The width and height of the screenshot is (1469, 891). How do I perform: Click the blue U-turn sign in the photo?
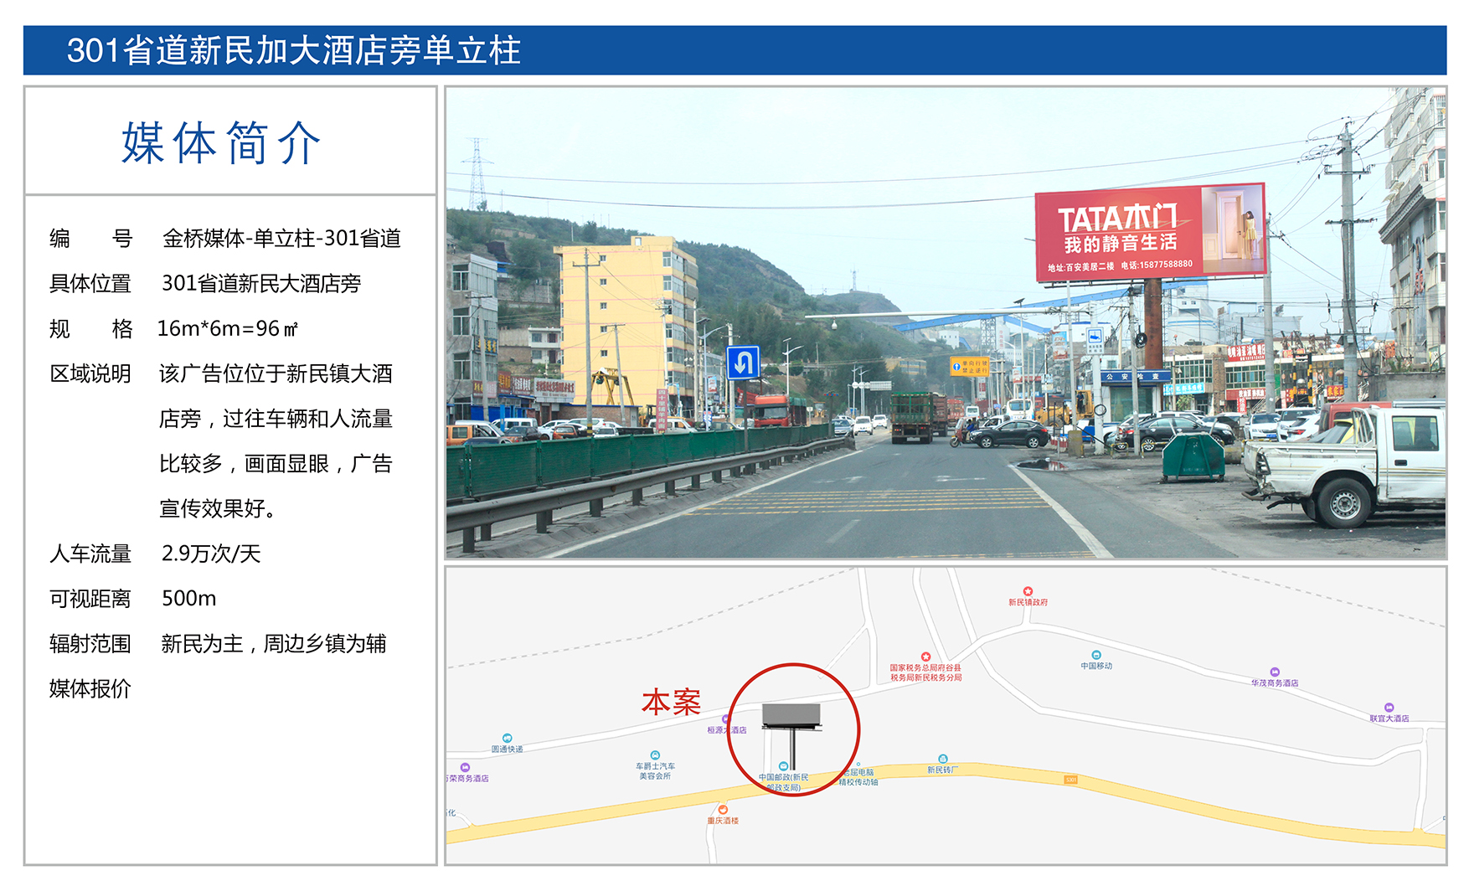(743, 363)
